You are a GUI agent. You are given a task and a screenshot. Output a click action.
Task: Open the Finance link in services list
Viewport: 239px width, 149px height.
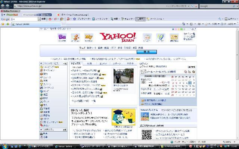(x=48, y=88)
